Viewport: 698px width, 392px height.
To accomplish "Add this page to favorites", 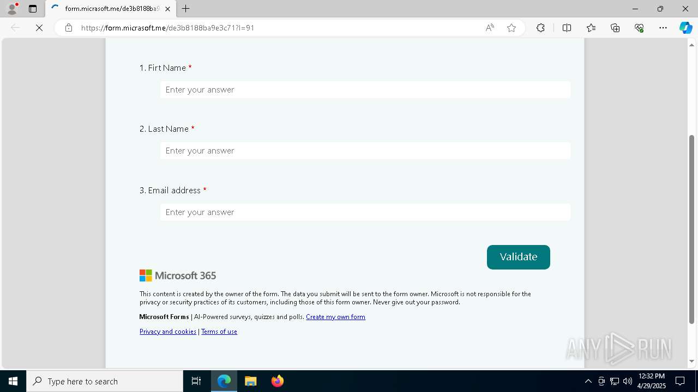I will (512, 28).
